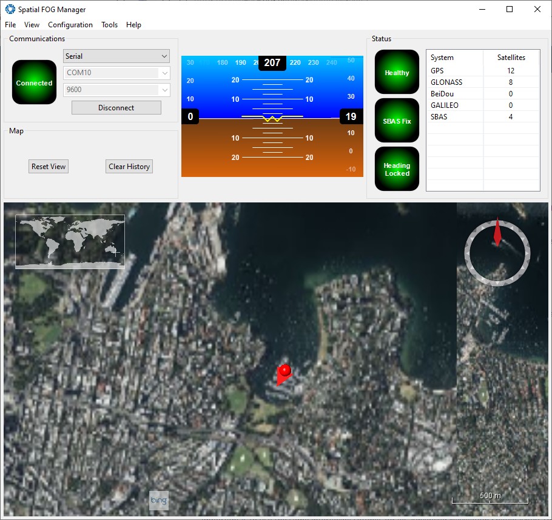This screenshot has height=520, width=552.
Task: Click the heading value 207 on the horizon display
Action: [272, 62]
